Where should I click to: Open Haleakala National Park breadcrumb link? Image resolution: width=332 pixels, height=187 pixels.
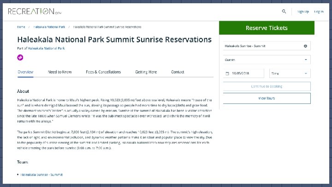[49, 27]
